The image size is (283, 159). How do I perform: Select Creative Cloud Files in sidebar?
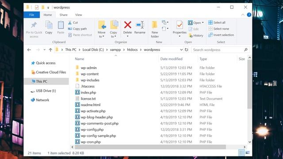tap(49, 72)
